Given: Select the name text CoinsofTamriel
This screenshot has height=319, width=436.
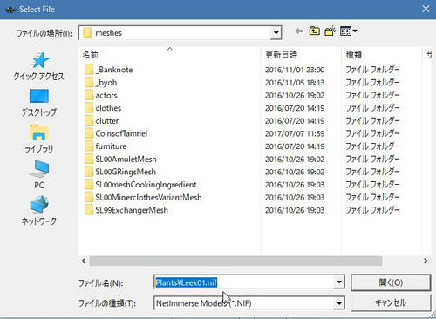Looking at the screenshot, I should [x=121, y=133].
